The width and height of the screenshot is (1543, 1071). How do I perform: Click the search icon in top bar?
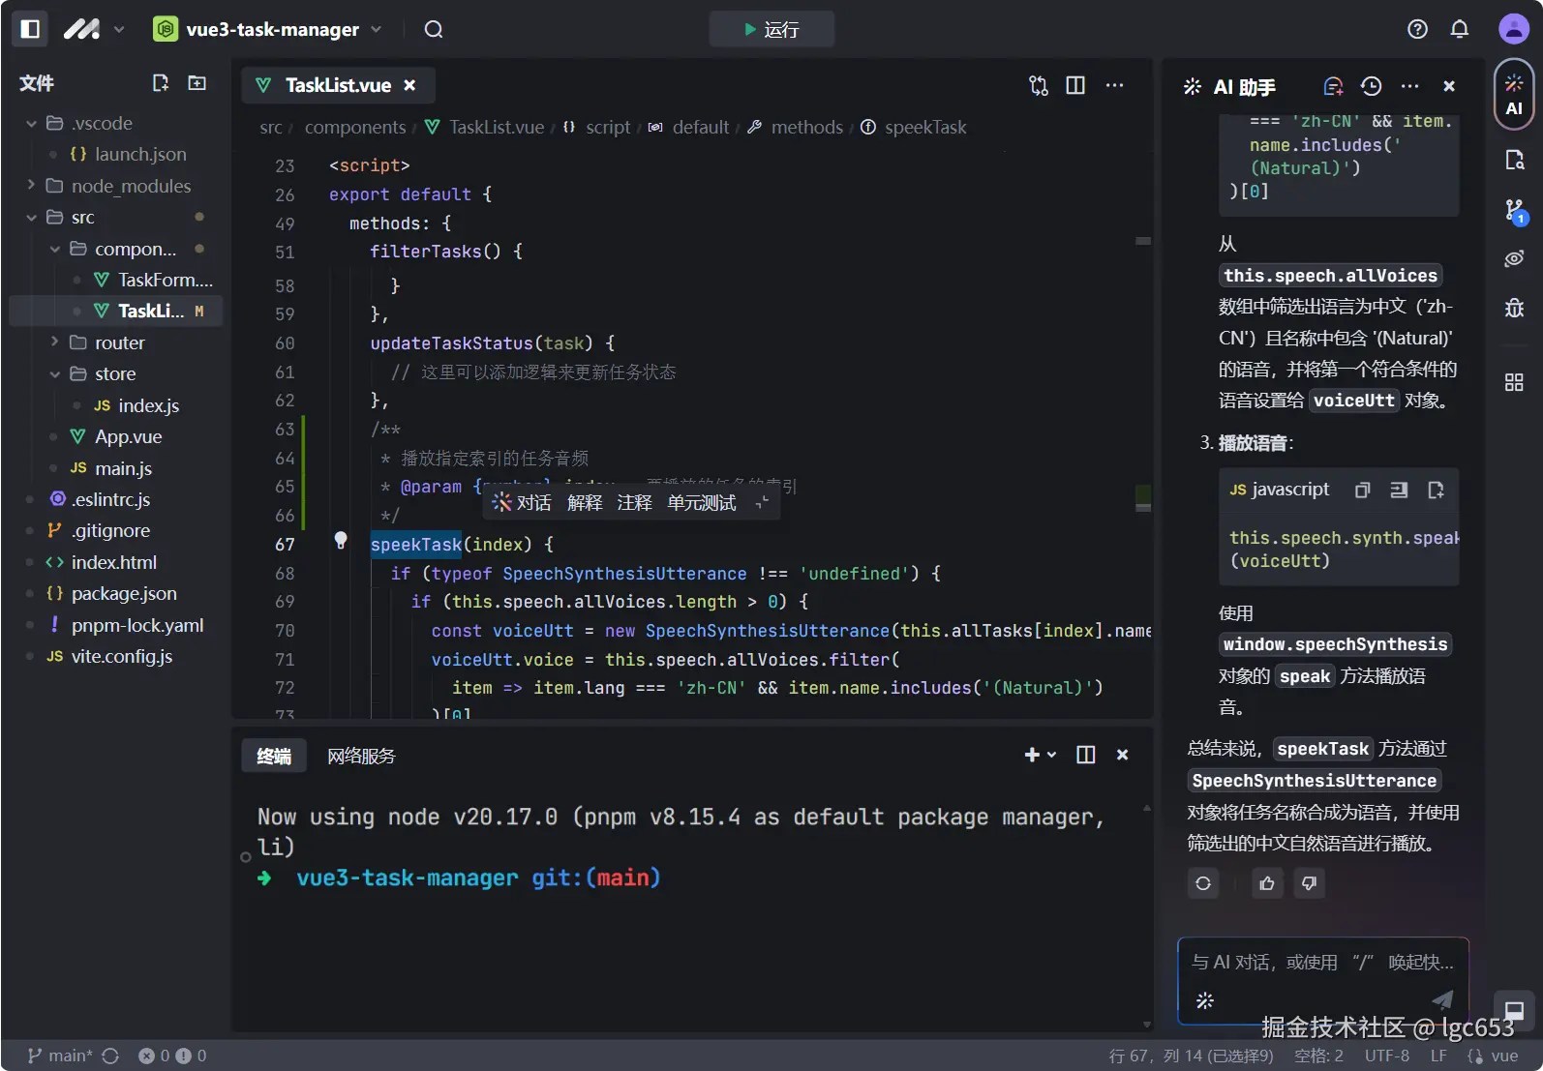(x=434, y=29)
